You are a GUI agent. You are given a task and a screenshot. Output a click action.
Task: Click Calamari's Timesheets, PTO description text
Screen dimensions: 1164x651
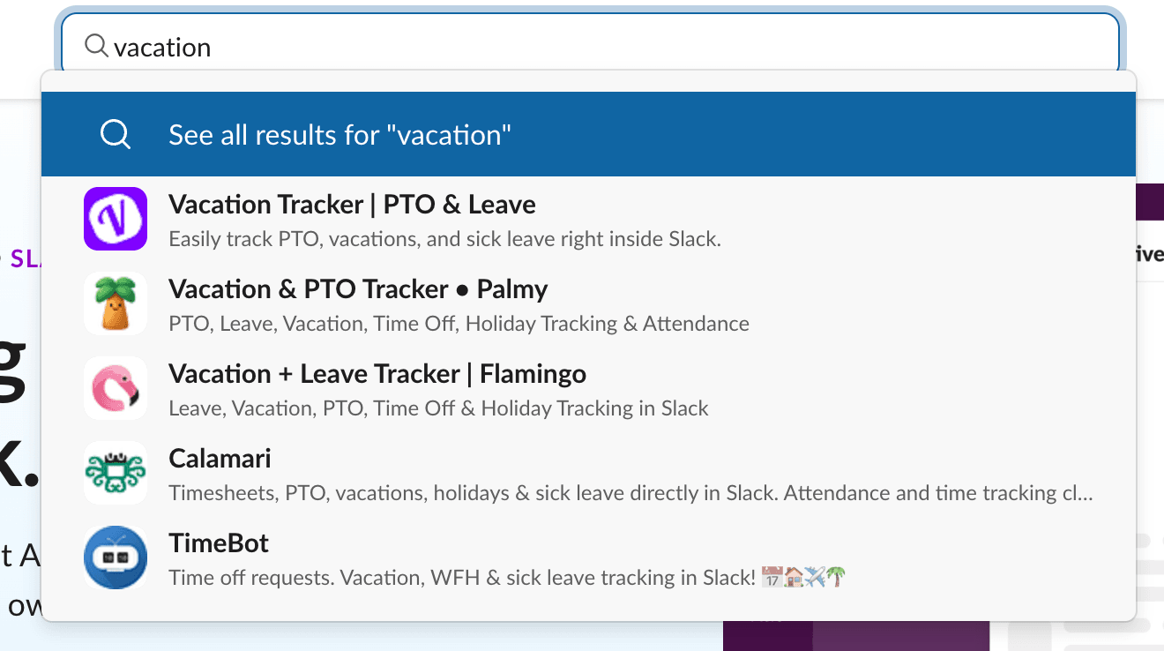click(x=630, y=493)
